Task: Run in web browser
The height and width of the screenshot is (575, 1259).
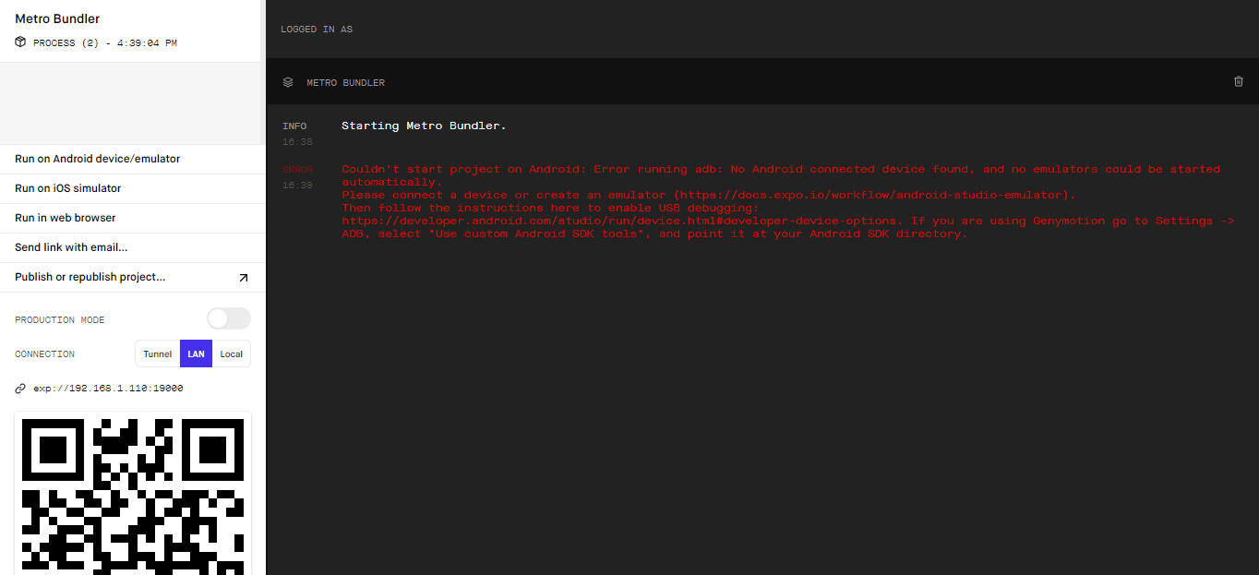Action: tap(66, 218)
